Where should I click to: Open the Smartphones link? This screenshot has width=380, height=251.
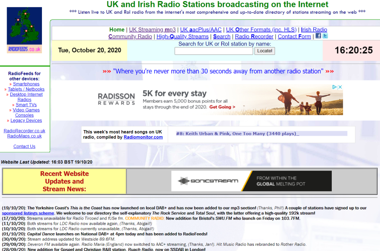click(26, 84)
